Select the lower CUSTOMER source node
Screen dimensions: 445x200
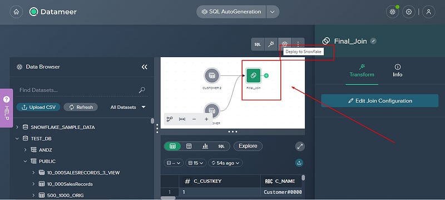[x=212, y=111]
